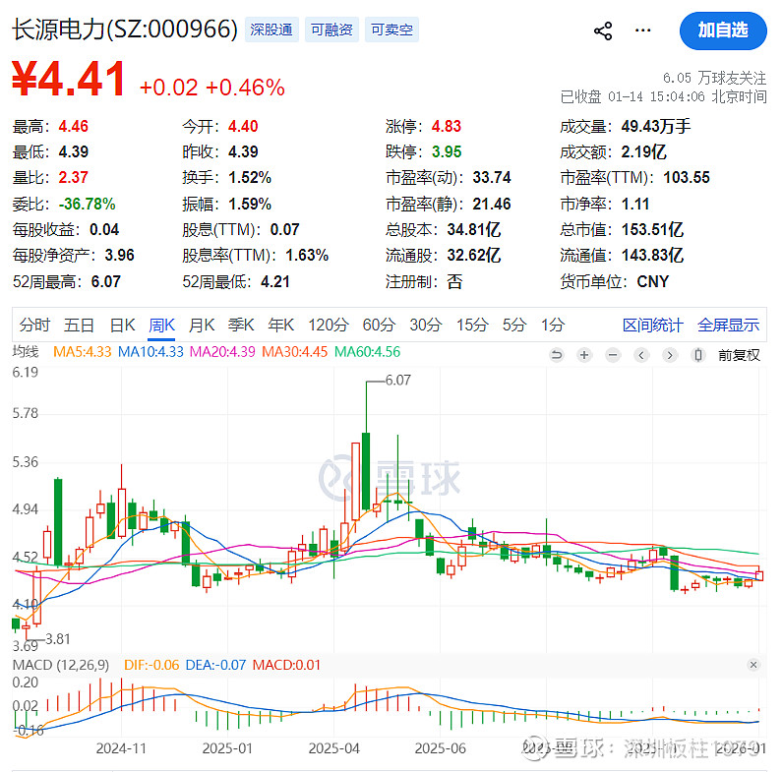Switch to the 120分 chart tab
The width and height of the screenshot is (782, 772).
point(329,326)
